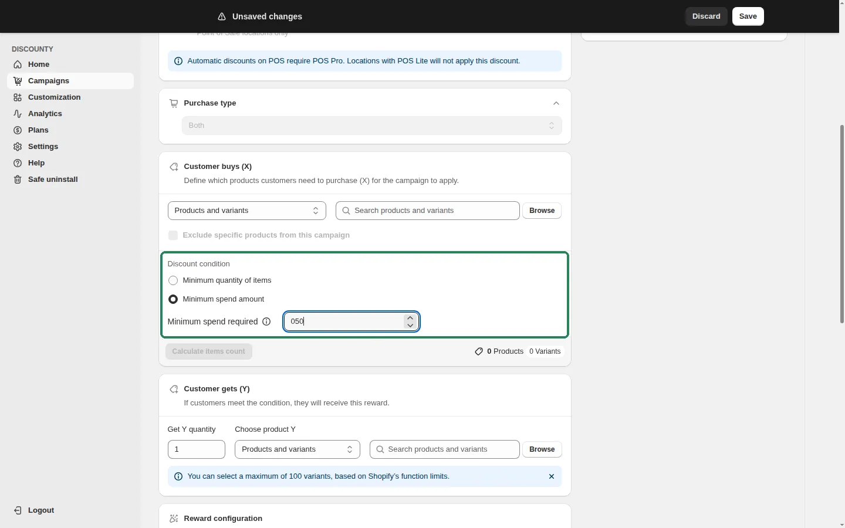Click the POS Pro info icon

tap(178, 61)
